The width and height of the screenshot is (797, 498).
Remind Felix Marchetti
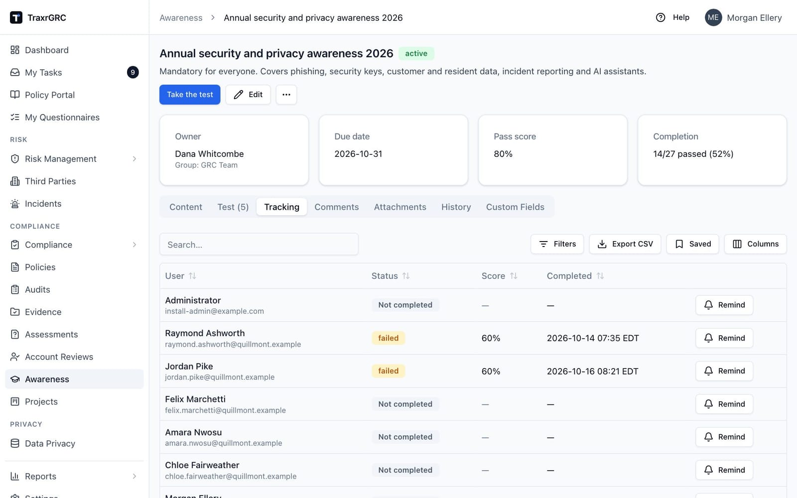(x=724, y=404)
